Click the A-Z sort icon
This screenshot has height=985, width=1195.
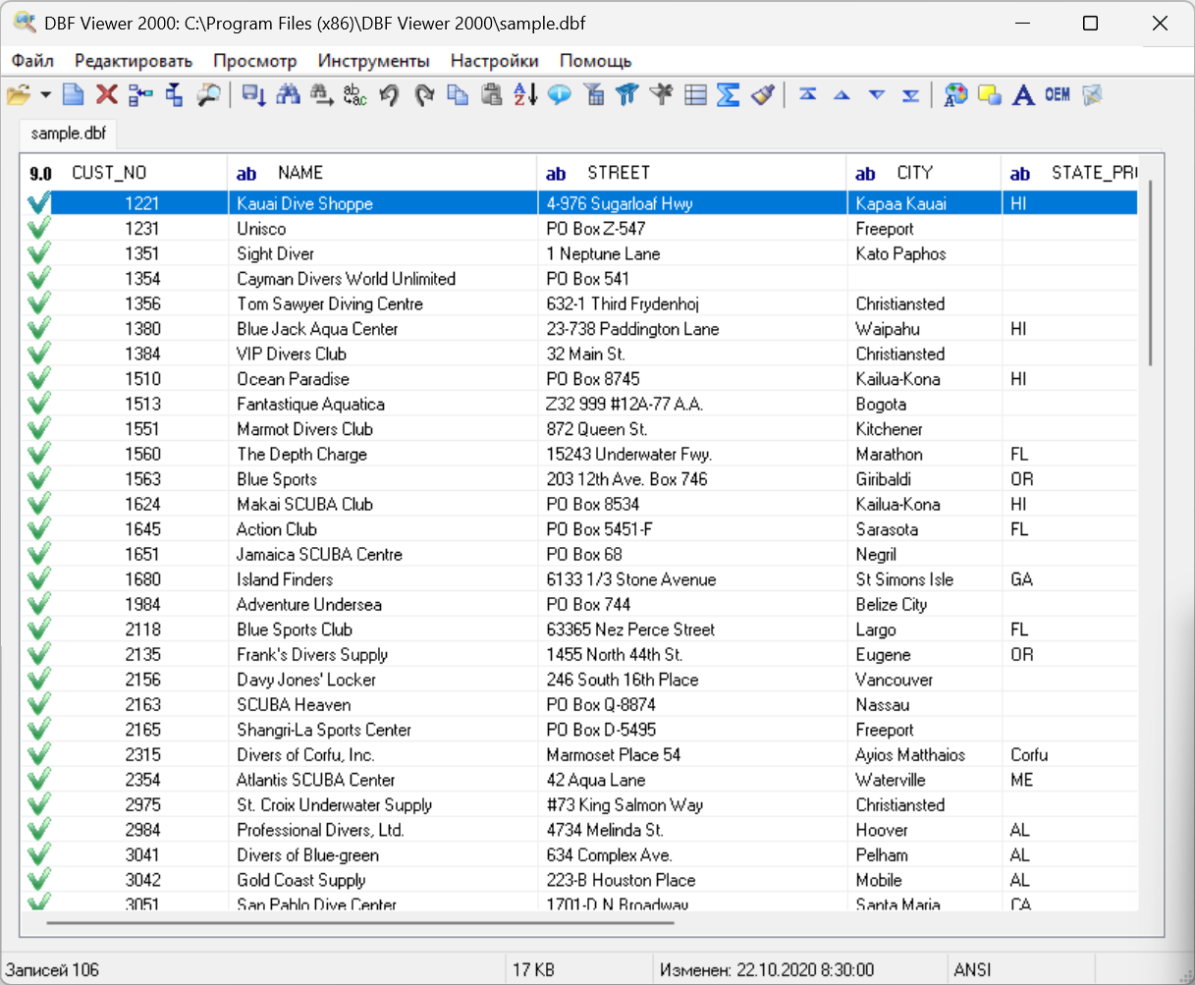click(525, 94)
